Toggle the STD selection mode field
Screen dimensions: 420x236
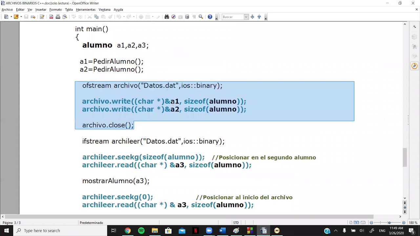point(236,223)
